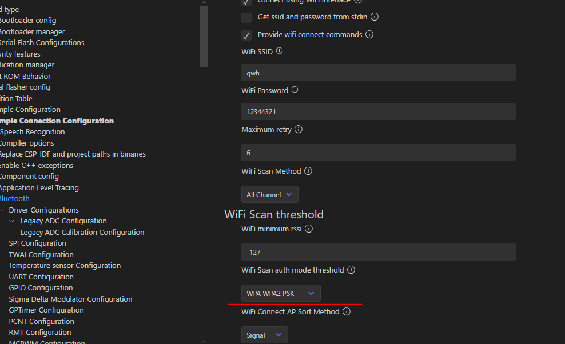565x344 pixels.
Task: Click info icon beside WiFi minimum rssi
Action: [309, 229]
